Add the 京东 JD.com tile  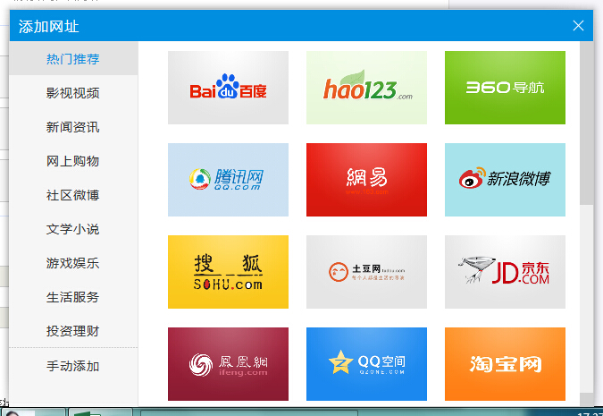click(x=505, y=272)
